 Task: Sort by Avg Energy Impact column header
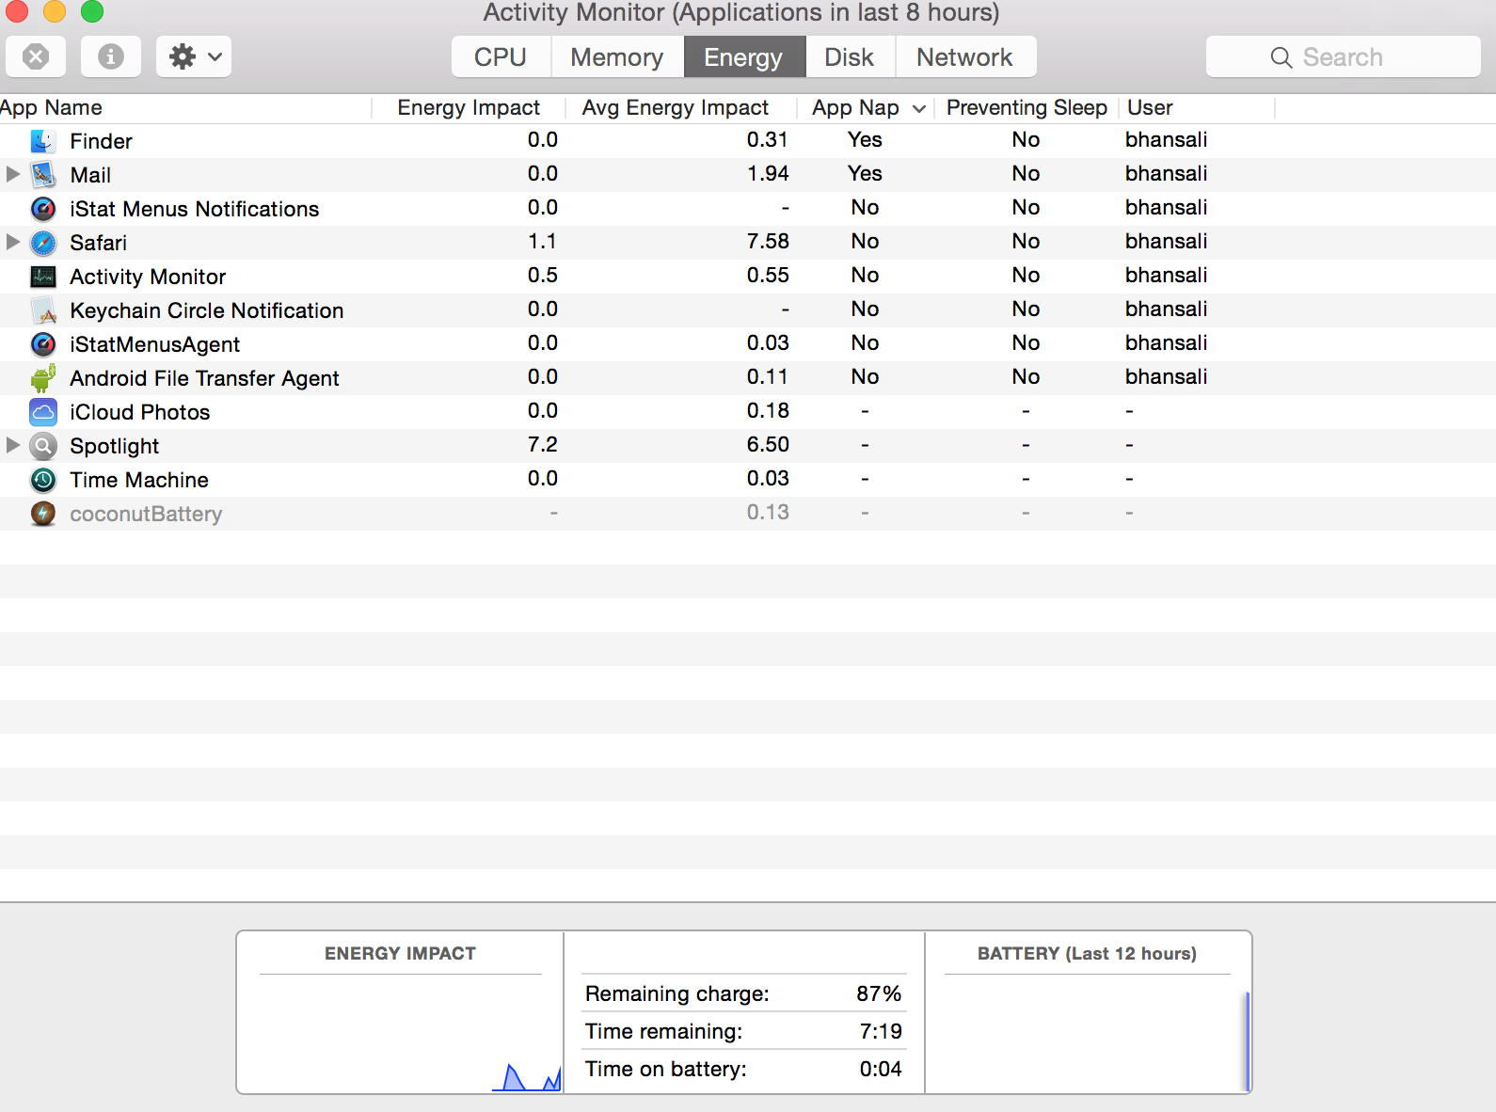pyautogui.click(x=676, y=108)
